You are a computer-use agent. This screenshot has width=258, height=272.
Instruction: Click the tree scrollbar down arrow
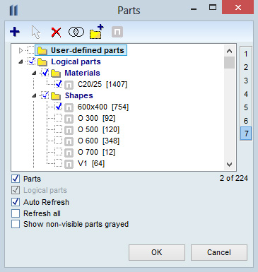pyautogui.click(x=229, y=165)
